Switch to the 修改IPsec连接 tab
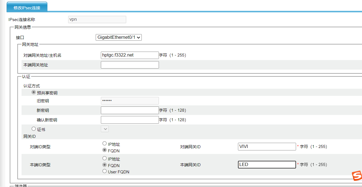The image size is (362, 187). [x=27, y=8]
